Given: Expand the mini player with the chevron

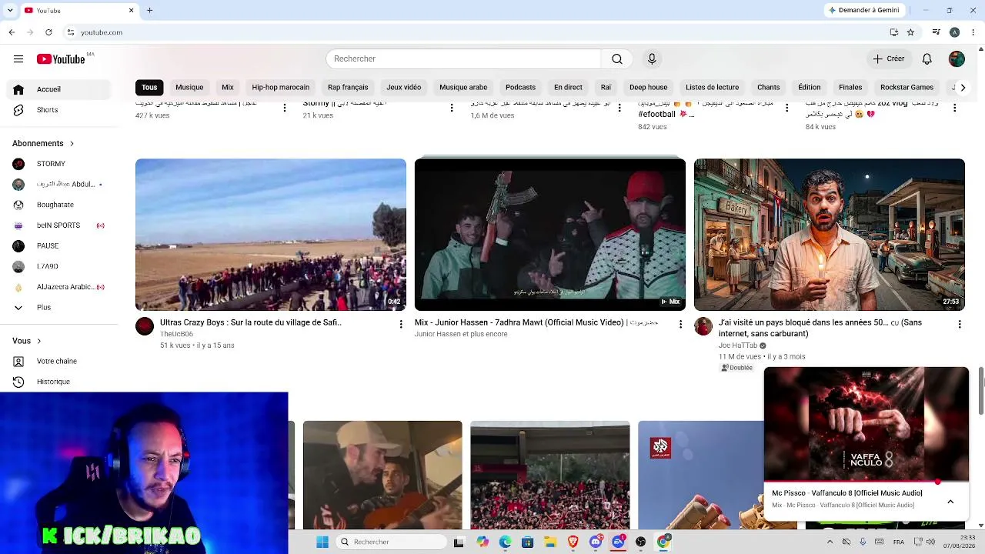Looking at the screenshot, I should (950, 502).
